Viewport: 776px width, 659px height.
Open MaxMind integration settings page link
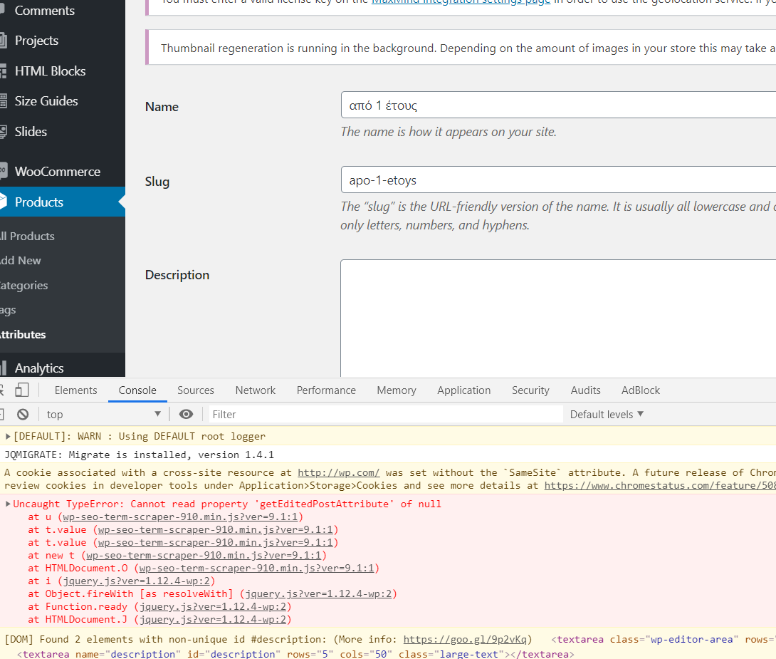[461, 2]
